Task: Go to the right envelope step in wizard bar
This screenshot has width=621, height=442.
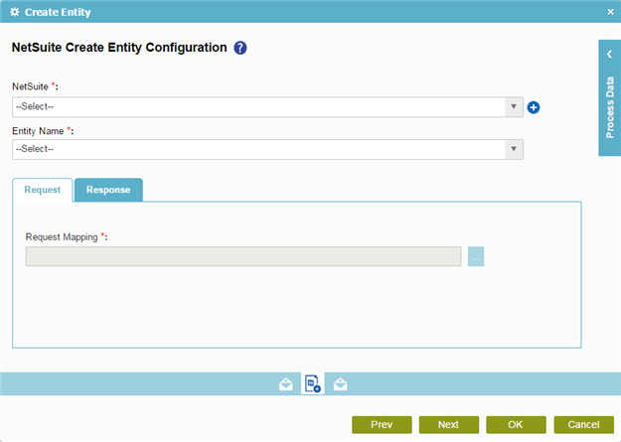Action: click(x=340, y=383)
